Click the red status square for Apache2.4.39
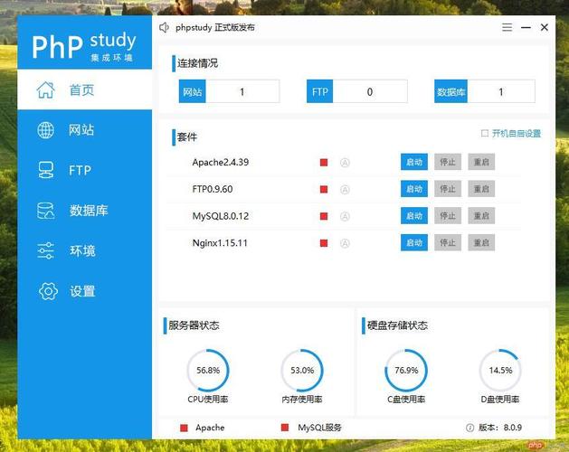 tap(324, 163)
